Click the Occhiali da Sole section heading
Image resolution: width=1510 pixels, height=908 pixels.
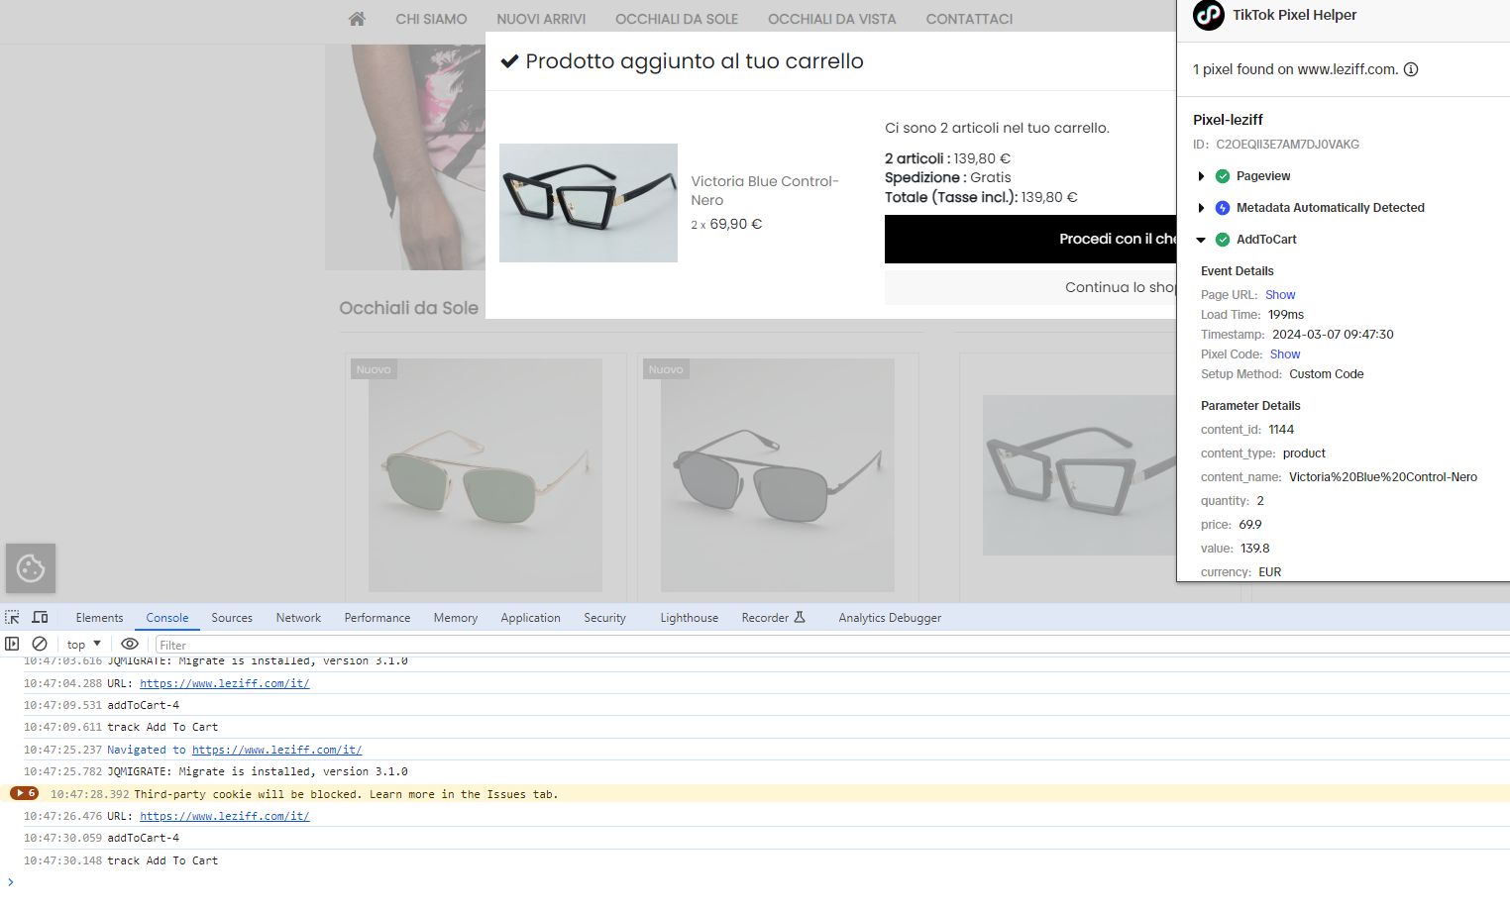click(408, 308)
